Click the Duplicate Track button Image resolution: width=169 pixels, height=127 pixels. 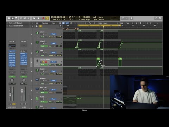[37, 26]
